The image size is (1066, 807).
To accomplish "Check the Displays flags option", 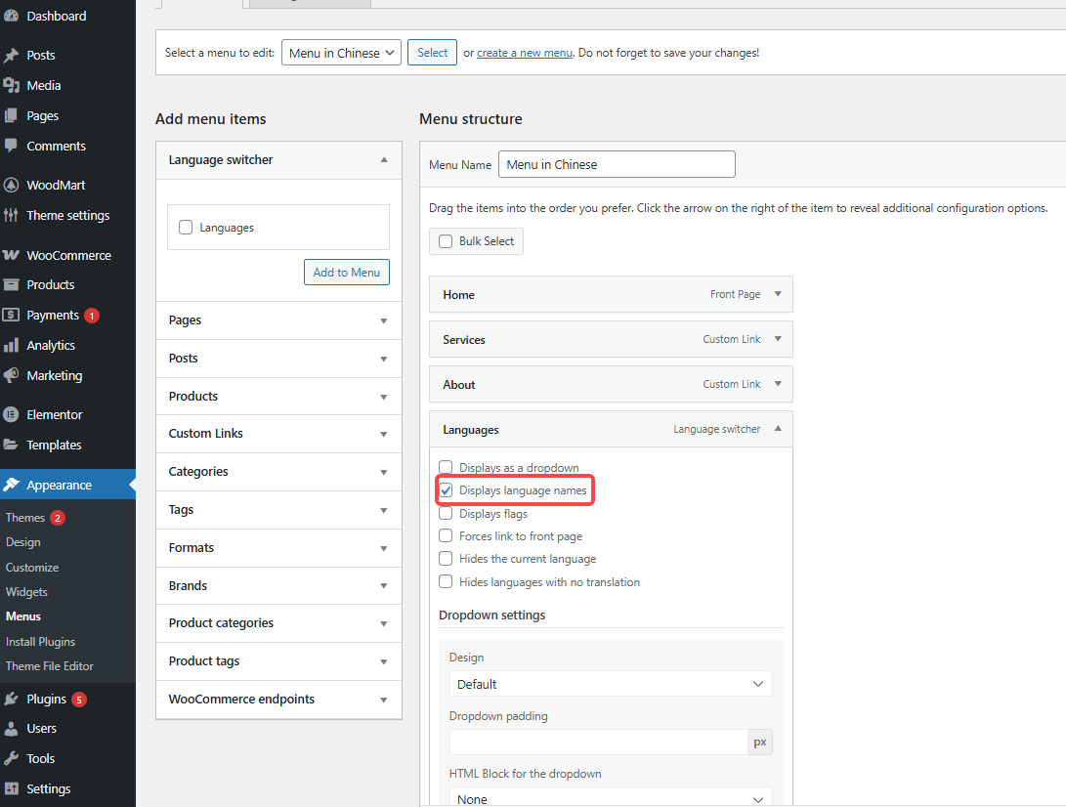I will pyautogui.click(x=446, y=513).
